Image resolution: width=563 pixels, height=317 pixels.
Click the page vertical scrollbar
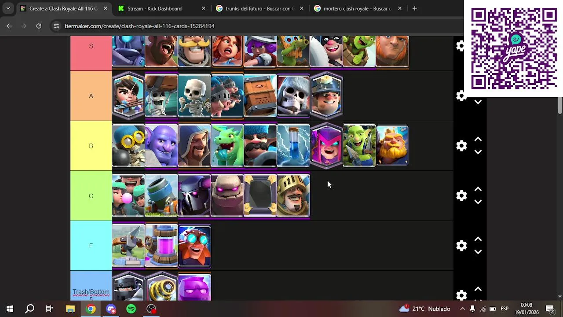(x=560, y=106)
